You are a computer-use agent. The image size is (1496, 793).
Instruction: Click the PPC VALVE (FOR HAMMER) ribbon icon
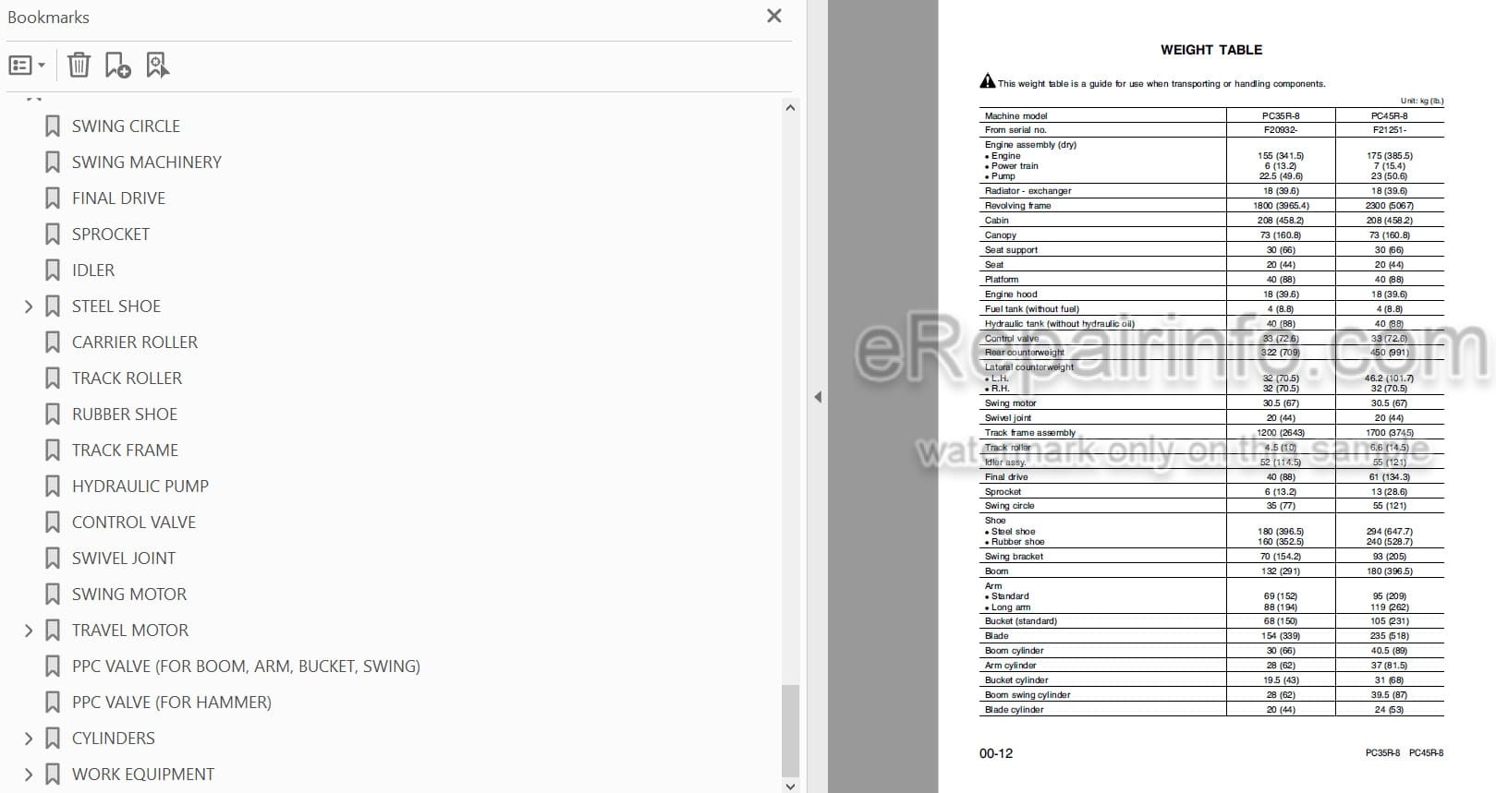53,703
